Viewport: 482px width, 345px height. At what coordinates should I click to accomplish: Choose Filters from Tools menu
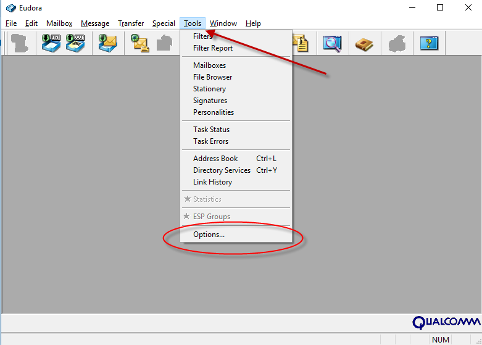(236, 36)
